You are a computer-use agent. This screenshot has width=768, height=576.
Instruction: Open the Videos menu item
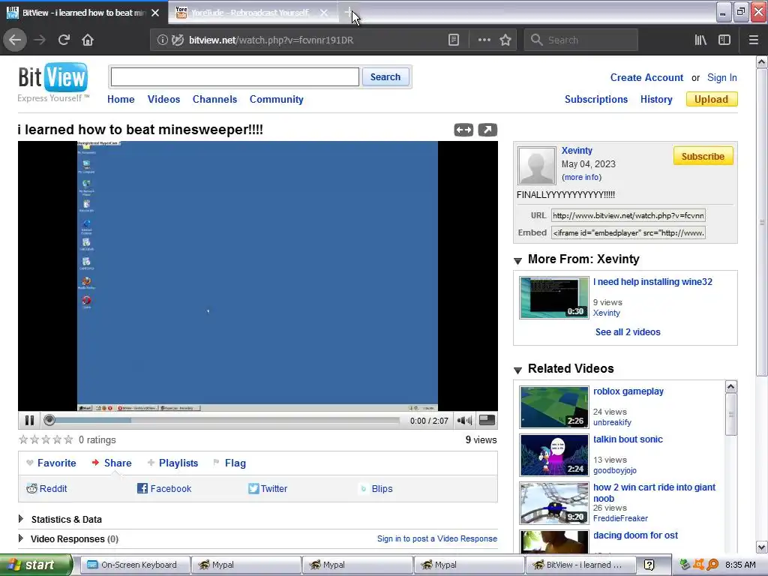pyautogui.click(x=163, y=100)
